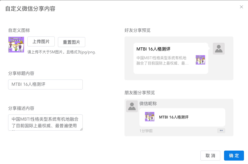The width and height of the screenshot is (248, 164).
Task: Click the 上传图片 upload button
Action: (x=41, y=41)
